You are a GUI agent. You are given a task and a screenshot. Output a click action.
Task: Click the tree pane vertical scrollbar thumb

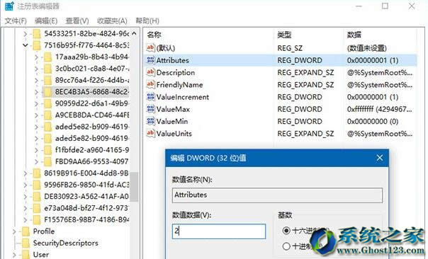[x=133, y=187]
